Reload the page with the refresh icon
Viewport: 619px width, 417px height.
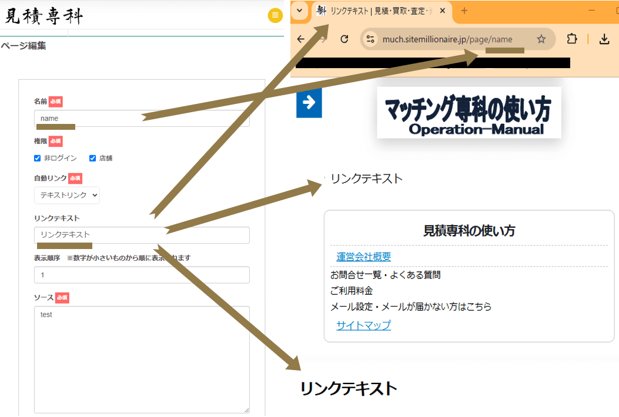[344, 39]
